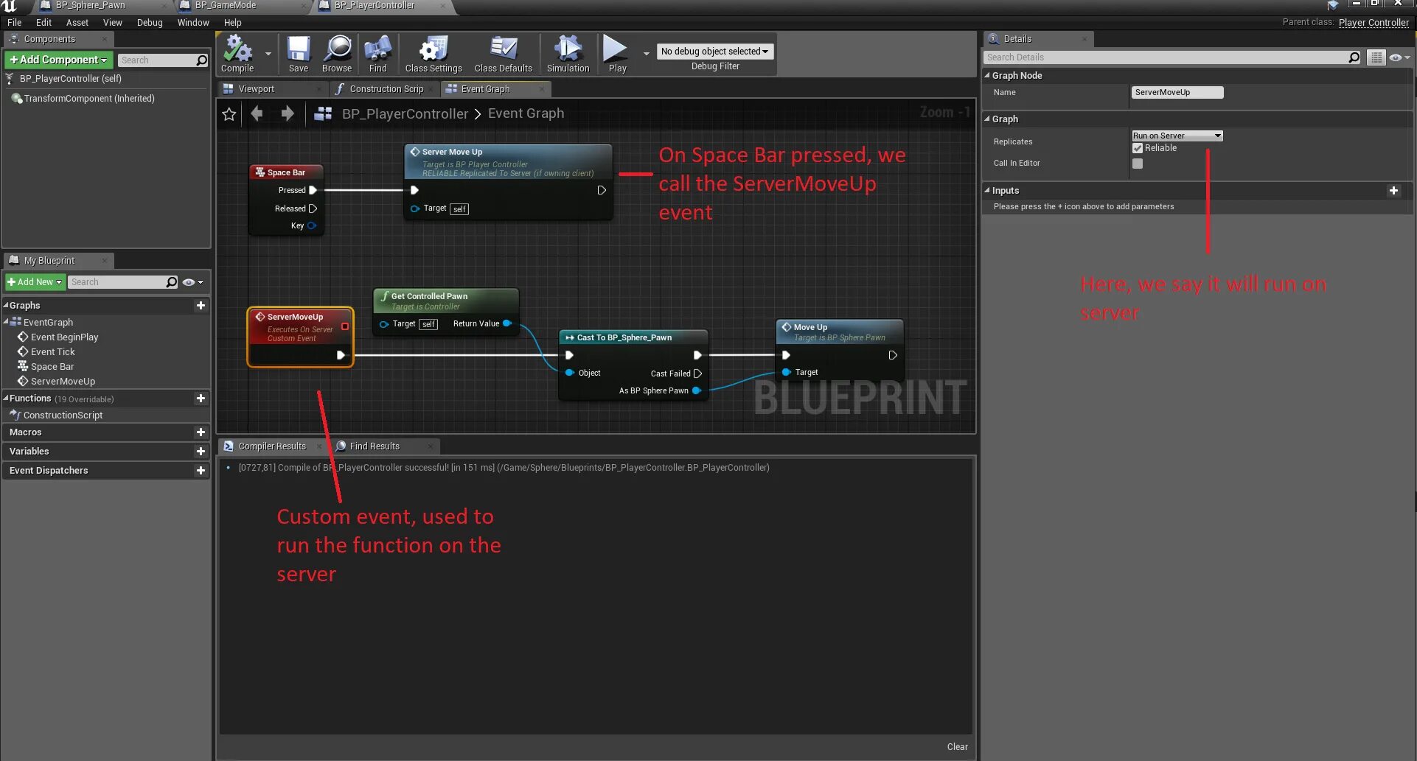Navigate back in graph history
Image resolution: width=1417 pixels, height=761 pixels.
point(257,113)
